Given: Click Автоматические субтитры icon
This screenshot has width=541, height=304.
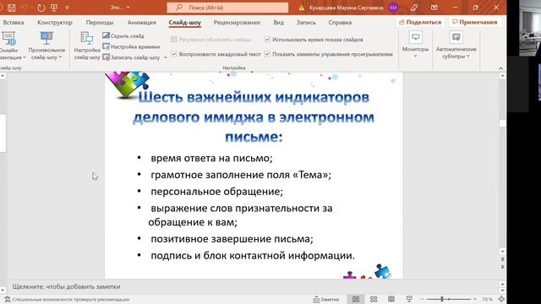Looking at the screenshot, I should (x=456, y=37).
